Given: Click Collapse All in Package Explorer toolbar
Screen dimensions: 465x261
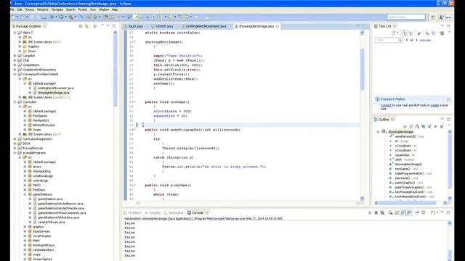Looking at the screenshot, I should [81, 26].
